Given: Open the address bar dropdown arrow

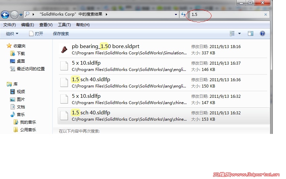Looking at the screenshot, I should (x=176, y=15).
